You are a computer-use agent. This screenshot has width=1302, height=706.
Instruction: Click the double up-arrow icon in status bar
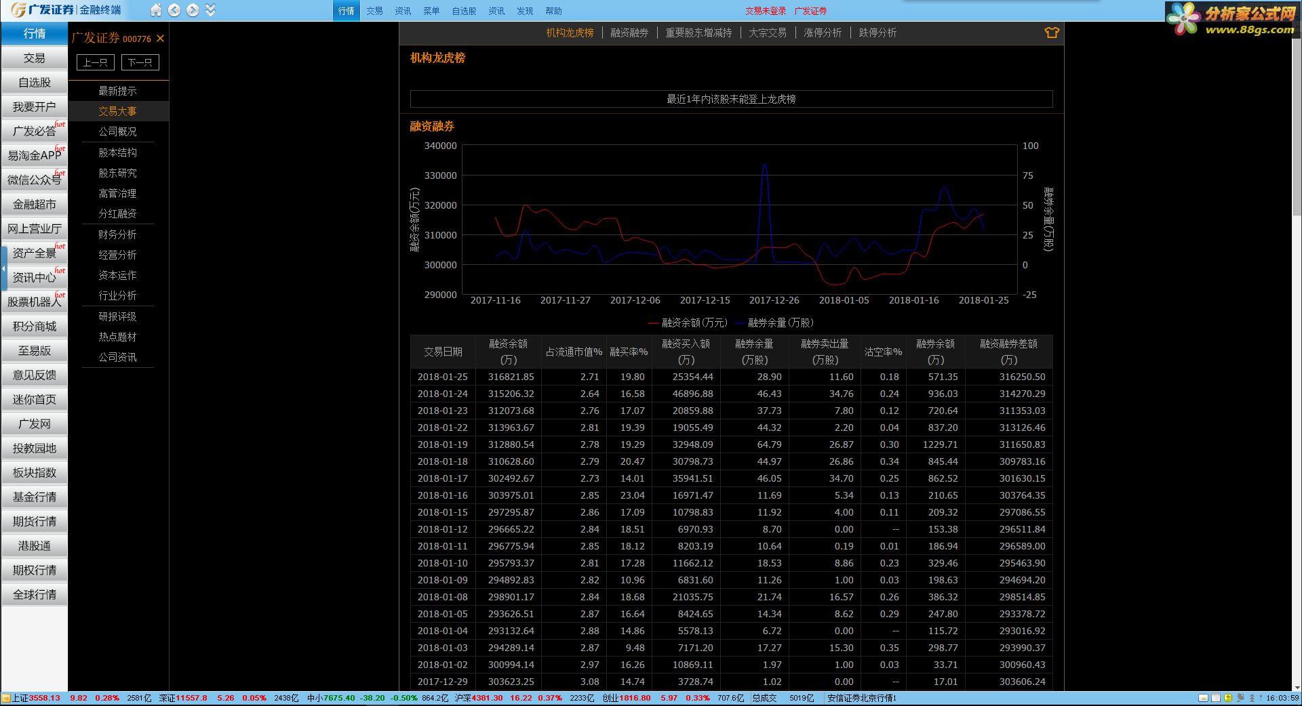[1252, 698]
